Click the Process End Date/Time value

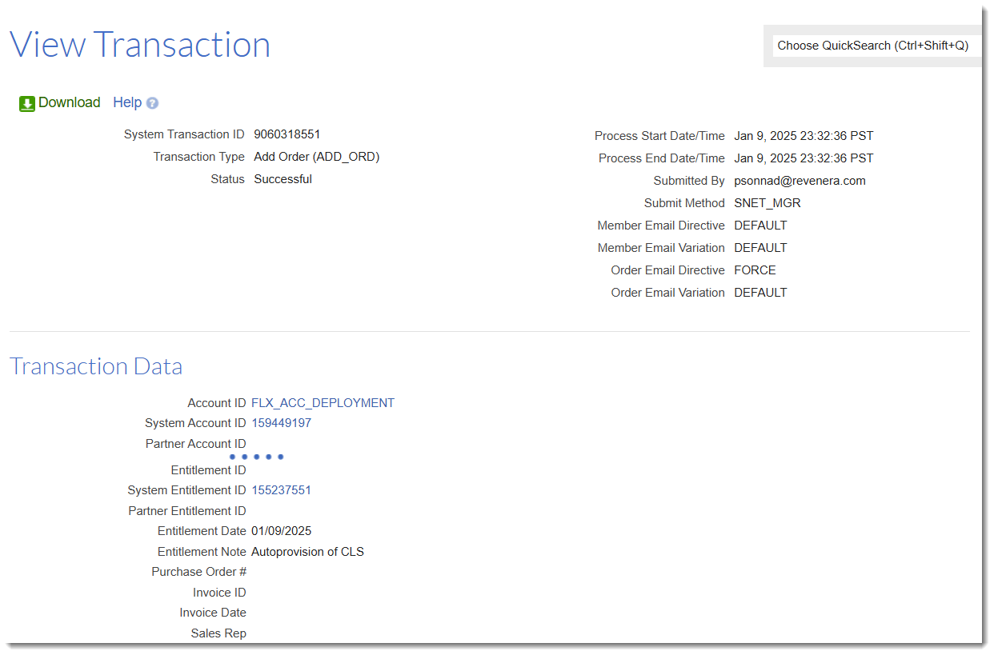click(x=804, y=158)
